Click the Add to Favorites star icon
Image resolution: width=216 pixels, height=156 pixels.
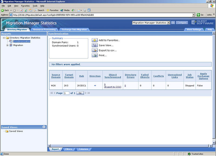[x=95, y=40]
